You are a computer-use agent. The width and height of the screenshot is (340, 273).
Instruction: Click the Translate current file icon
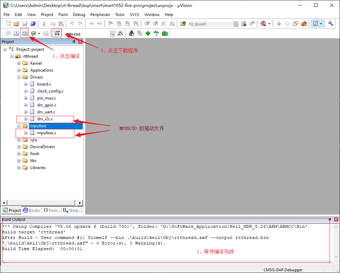8,33
